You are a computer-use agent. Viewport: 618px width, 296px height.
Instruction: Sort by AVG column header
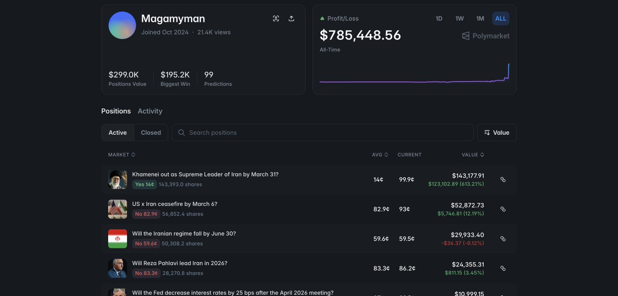tap(380, 154)
